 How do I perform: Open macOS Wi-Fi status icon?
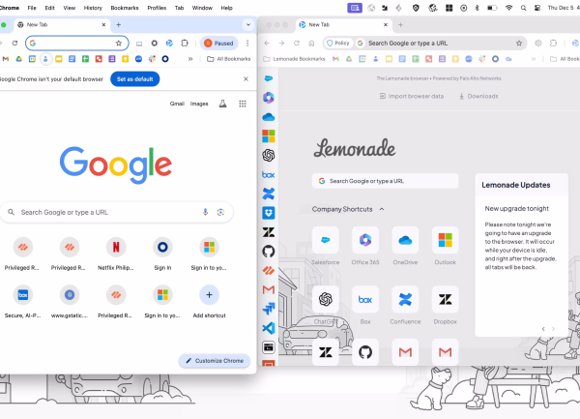[x=509, y=8]
